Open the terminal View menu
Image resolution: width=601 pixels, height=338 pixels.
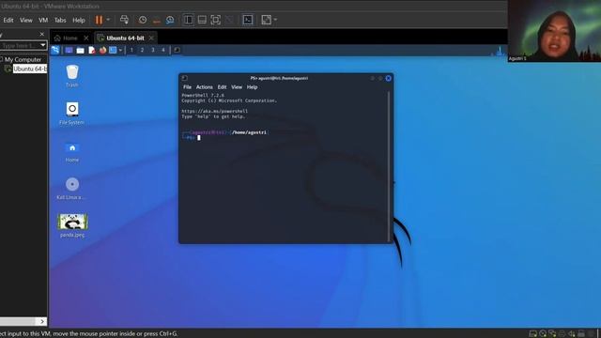[237, 87]
